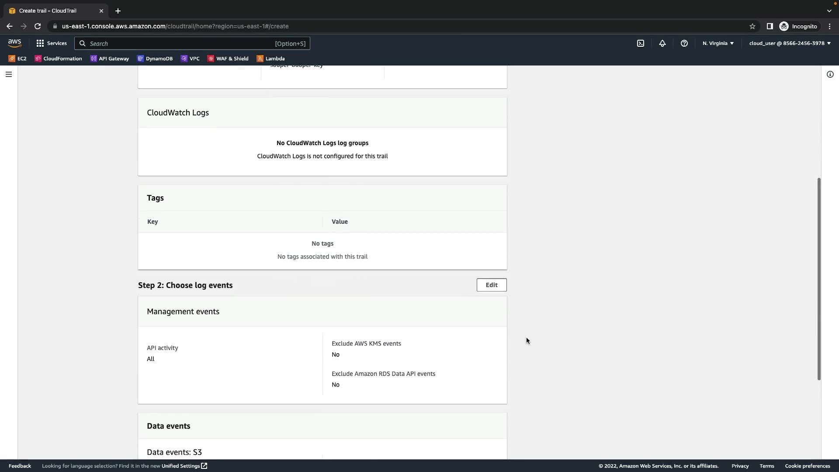Screen dimensions: 839x472
Task: Expand the cloud_user account dropdown
Action: pos(790,43)
